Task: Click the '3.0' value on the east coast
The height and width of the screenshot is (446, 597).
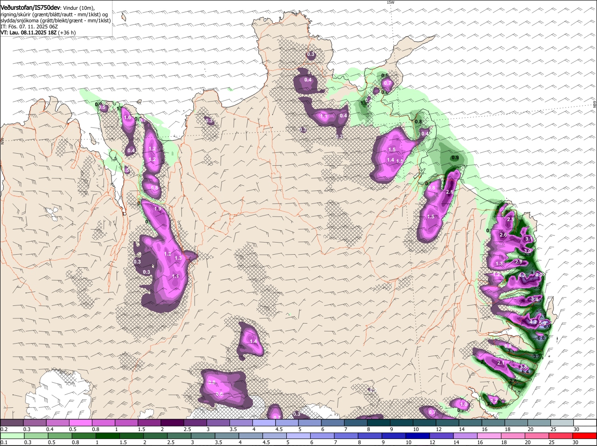Action: coord(528,250)
